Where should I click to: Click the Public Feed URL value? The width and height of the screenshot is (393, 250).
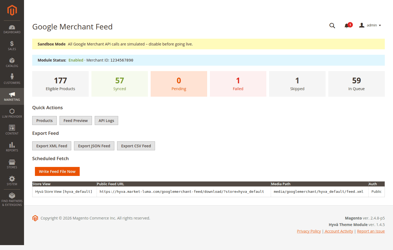click(182, 192)
